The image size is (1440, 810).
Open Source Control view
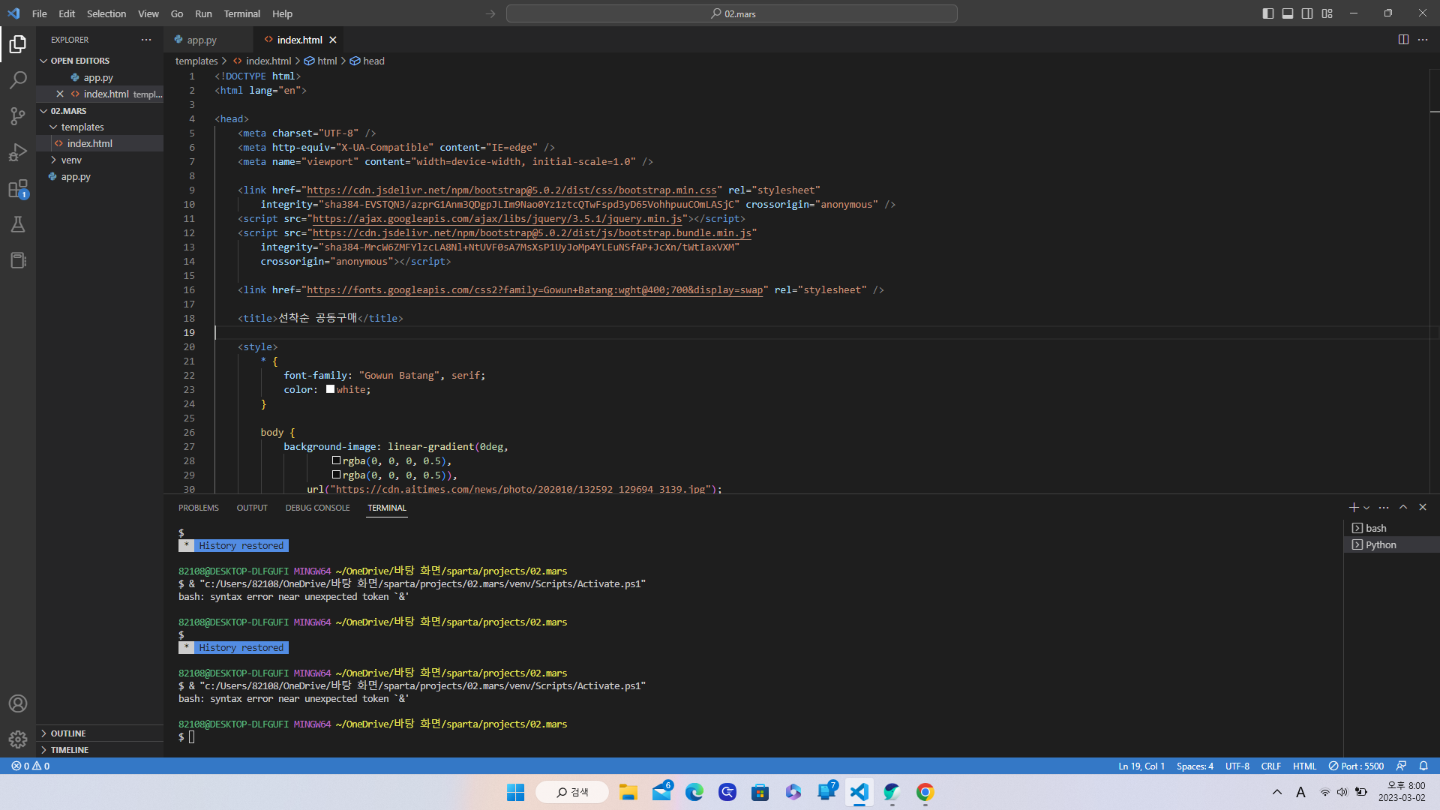[18, 116]
